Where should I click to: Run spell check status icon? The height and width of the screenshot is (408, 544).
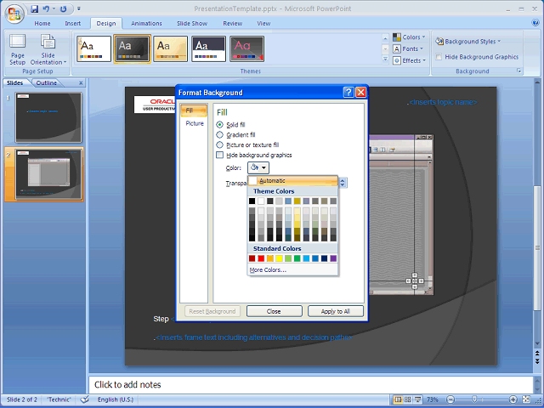pyautogui.click(x=85, y=399)
